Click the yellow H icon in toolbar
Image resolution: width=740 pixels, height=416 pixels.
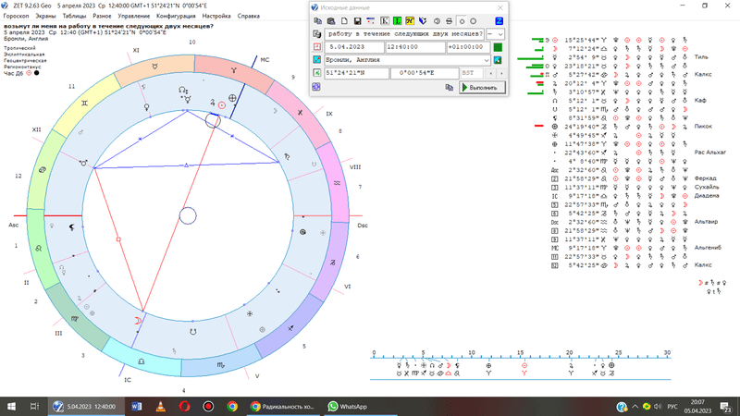(x=411, y=20)
